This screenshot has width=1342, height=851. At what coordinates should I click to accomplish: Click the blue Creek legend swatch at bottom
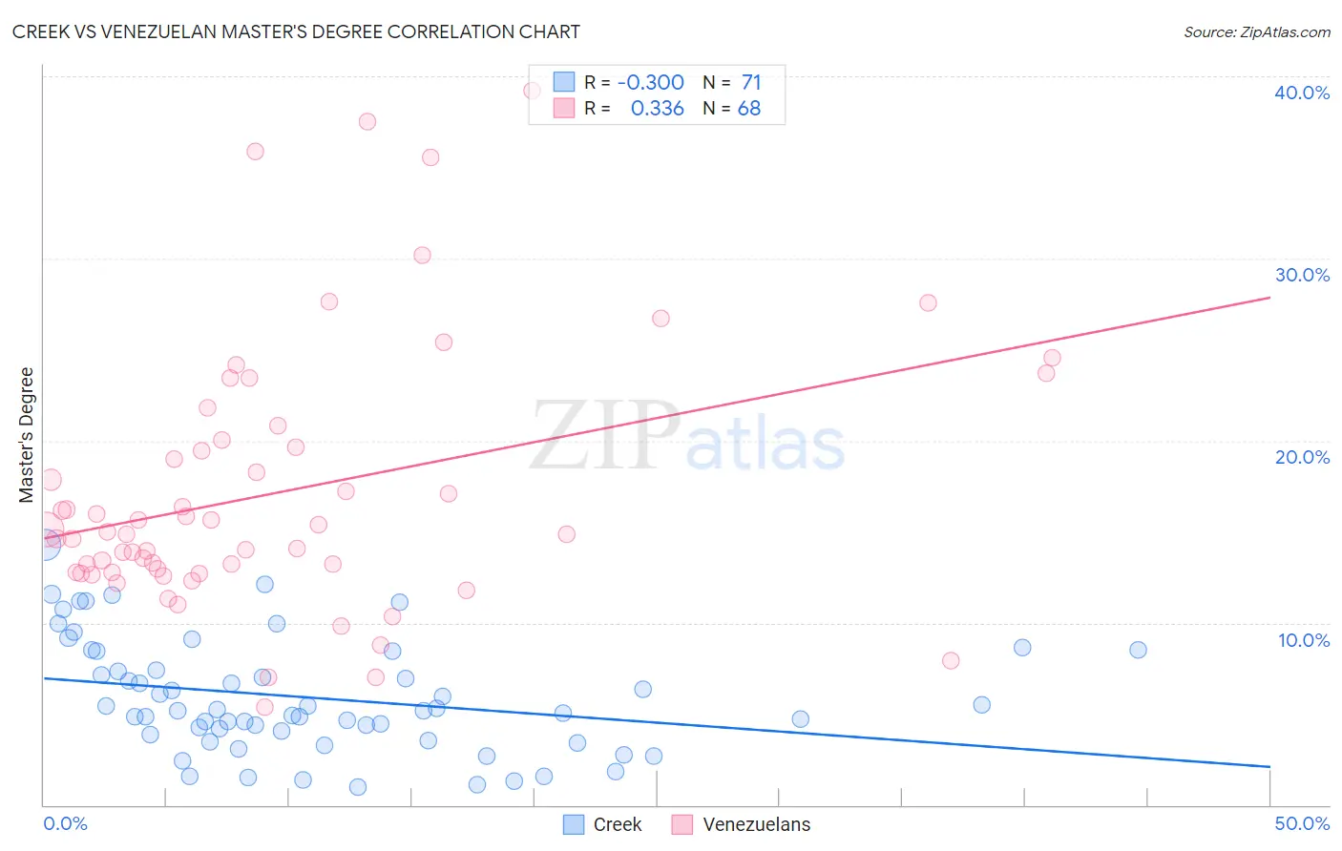[x=574, y=824]
